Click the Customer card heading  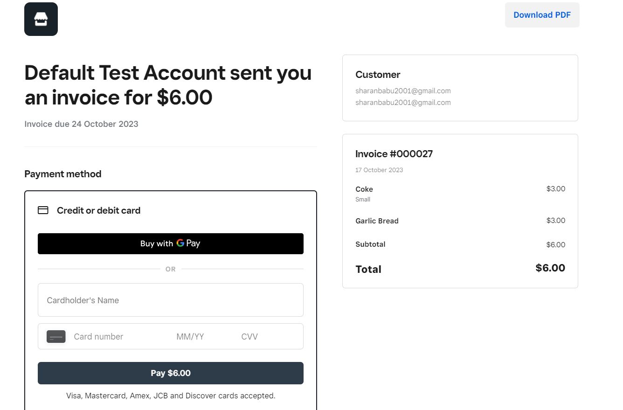(x=378, y=75)
